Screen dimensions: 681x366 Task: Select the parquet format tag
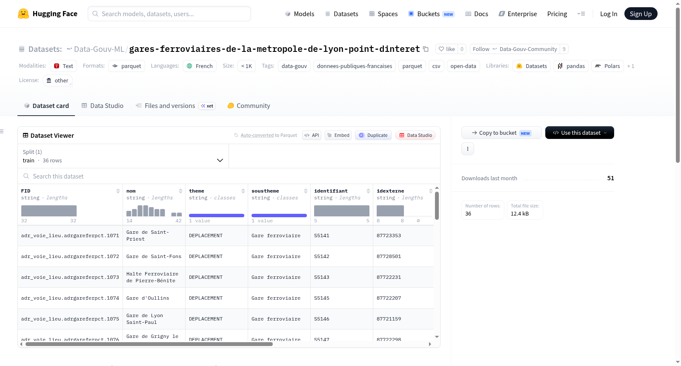click(126, 66)
